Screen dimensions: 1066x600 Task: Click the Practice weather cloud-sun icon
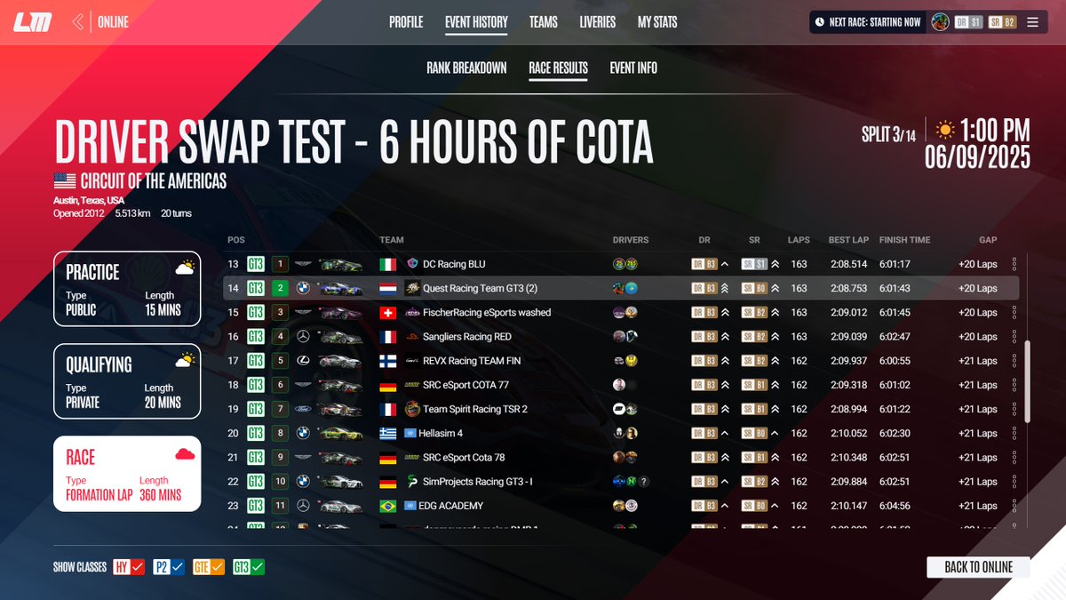tap(185, 268)
